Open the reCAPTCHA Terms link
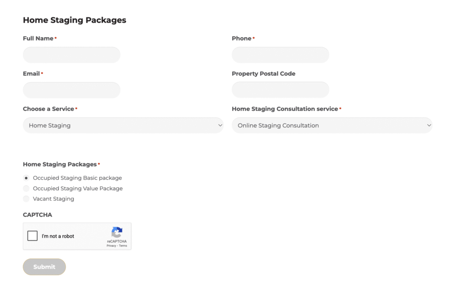 (123, 246)
